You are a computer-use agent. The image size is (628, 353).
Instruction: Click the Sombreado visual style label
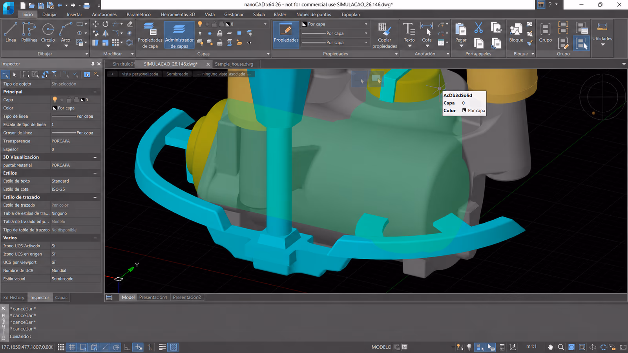(177, 74)
